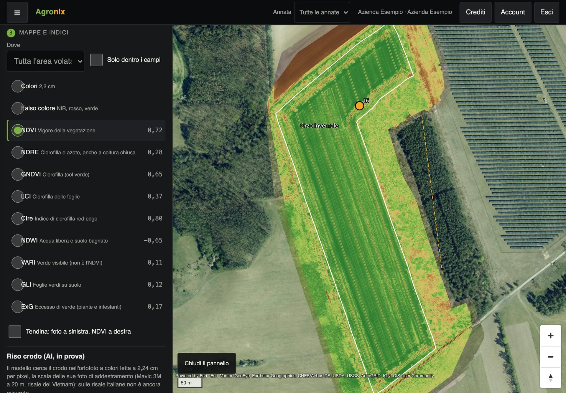Click the 50 m scale bar
The image size is (566, 393).
click(190, 383)
